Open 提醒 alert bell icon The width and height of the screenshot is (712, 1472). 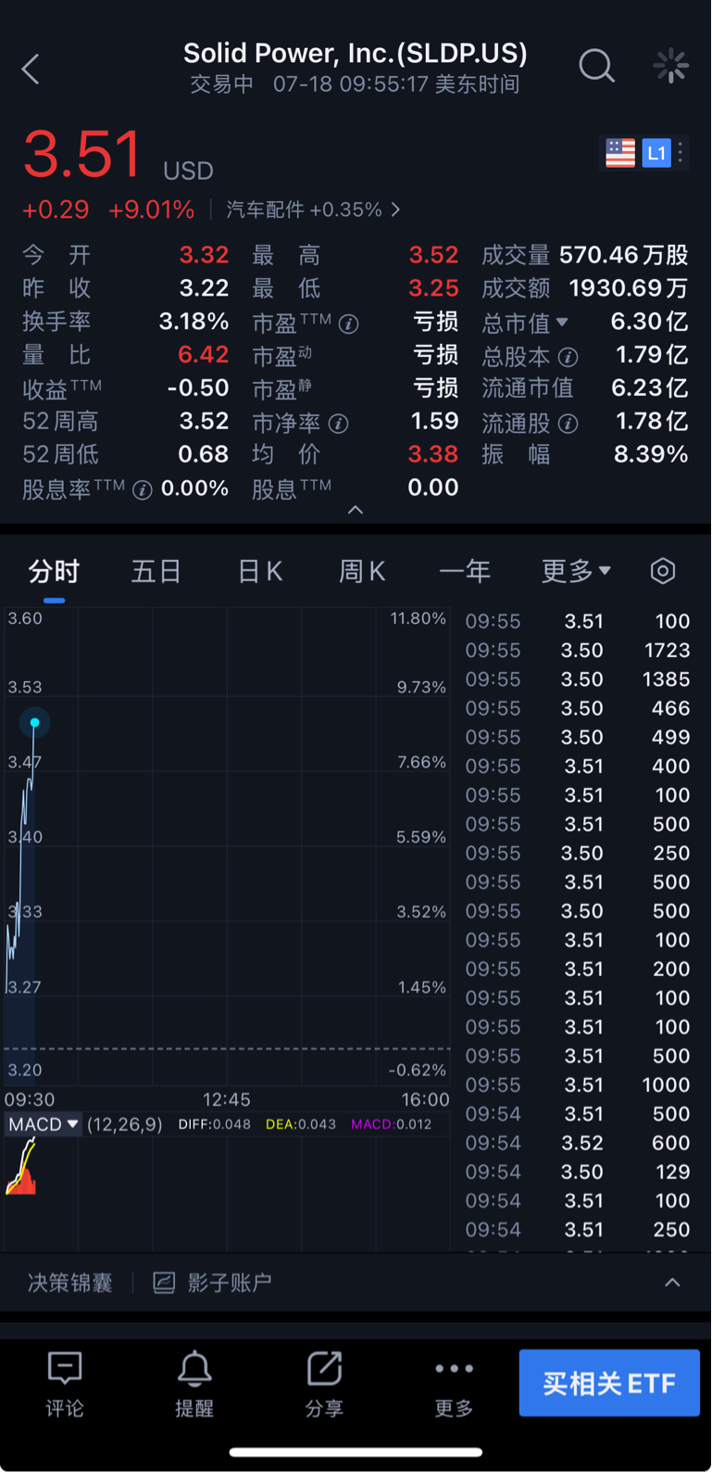(x=194, y=1369)
